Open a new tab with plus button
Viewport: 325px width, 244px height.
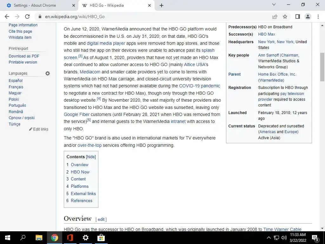(162, 6)
